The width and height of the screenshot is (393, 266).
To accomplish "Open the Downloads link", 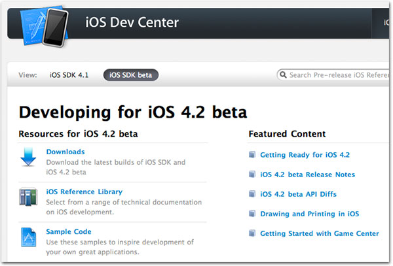I will click(x=65, y=152).
